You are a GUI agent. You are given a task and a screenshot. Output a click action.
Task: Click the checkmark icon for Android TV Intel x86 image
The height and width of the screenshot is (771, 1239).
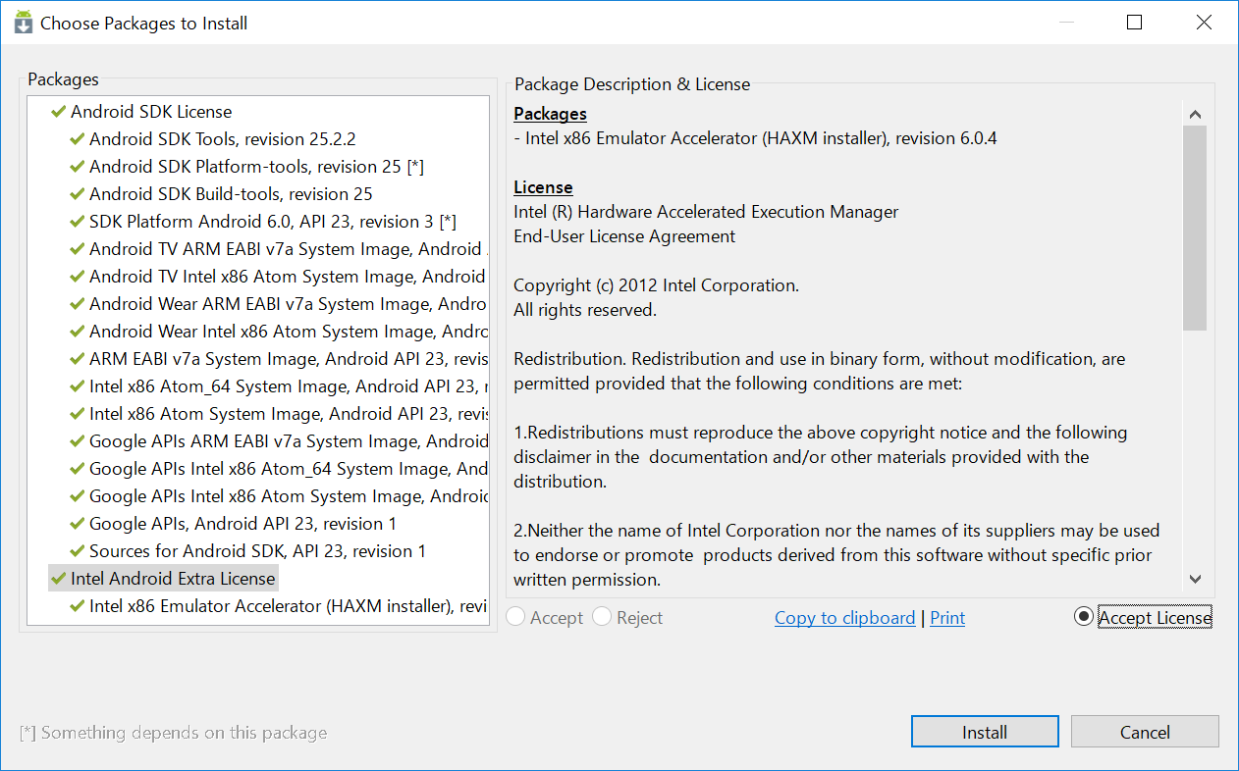coord(77,277)
